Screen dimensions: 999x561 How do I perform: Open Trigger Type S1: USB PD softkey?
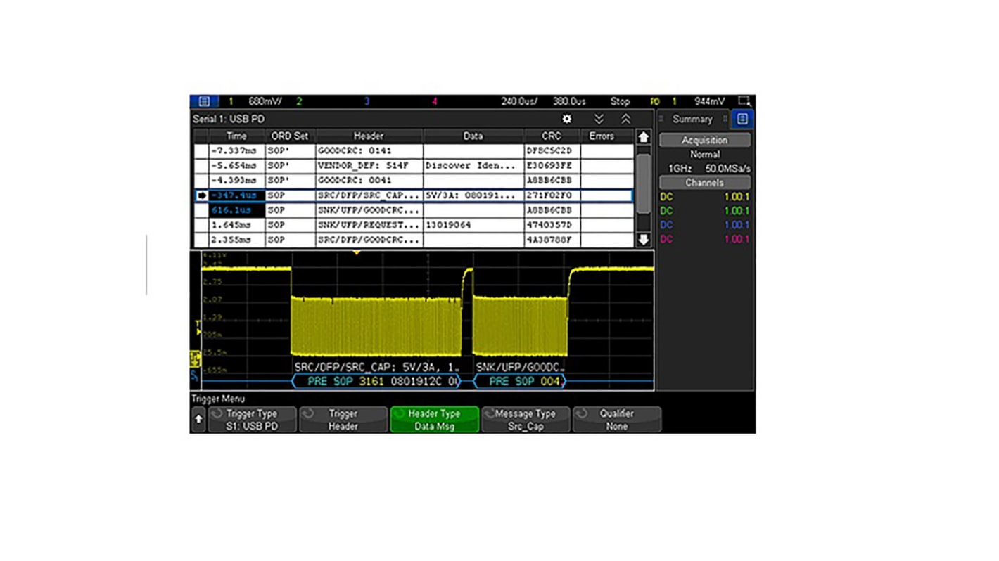coord(251,420)
